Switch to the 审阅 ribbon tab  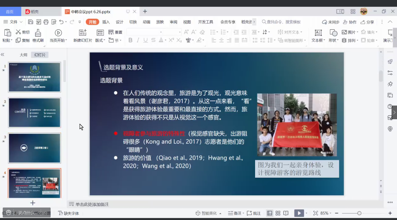pos(173,22)
